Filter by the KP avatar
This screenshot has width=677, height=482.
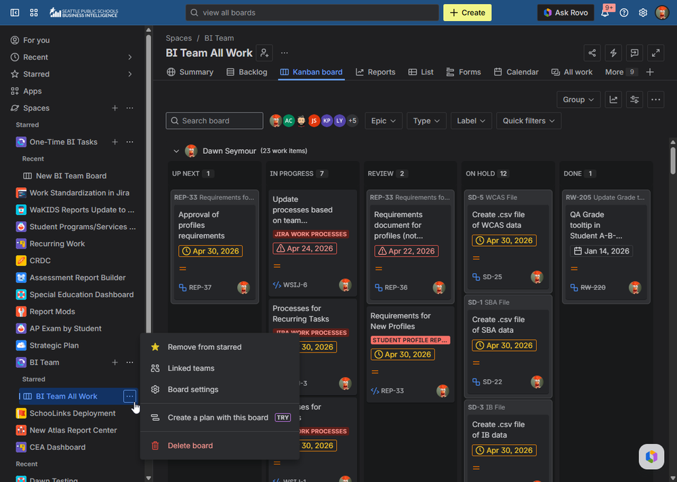(x=327, y=121)
